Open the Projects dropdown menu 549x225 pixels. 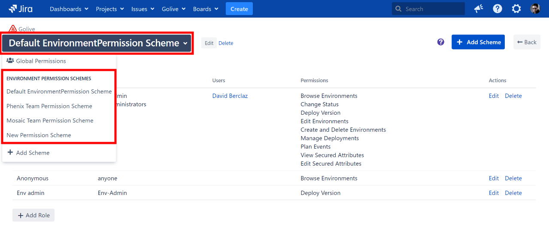coord(109,9)
